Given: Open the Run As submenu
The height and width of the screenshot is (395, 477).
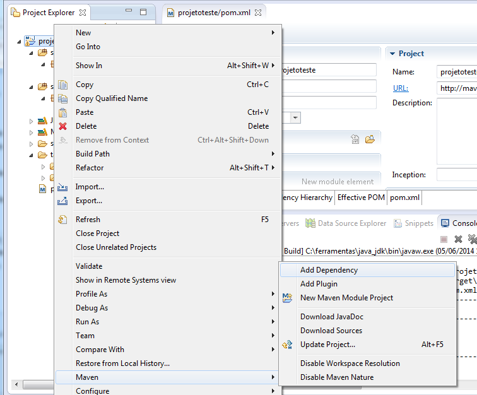Looking at the screenshot, I should pos(168,322).
